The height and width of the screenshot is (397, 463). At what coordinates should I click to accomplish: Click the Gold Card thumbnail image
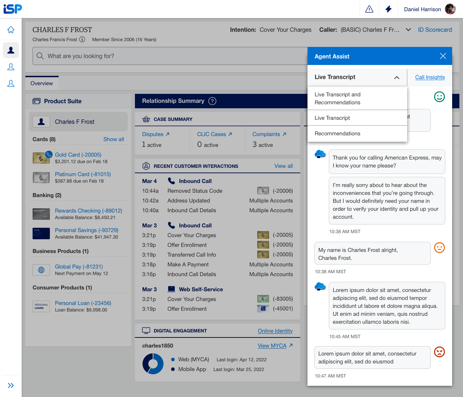tap(41, 158)
